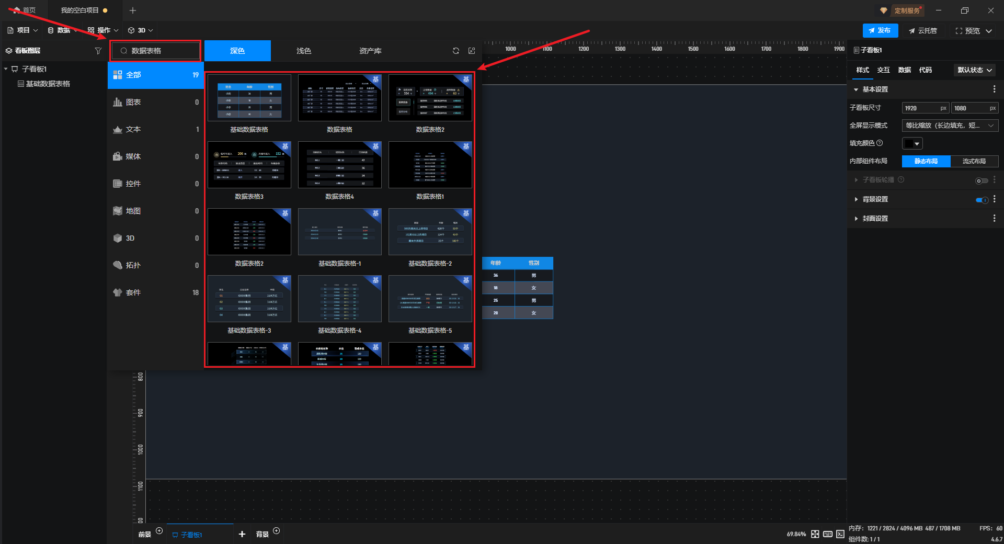1004x544 pixels.
Task: Click the refresh icon in the component library
Action: (x=456, y=51)
